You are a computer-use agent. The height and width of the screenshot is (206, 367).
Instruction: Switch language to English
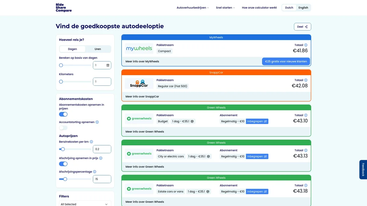pos(303,8)
